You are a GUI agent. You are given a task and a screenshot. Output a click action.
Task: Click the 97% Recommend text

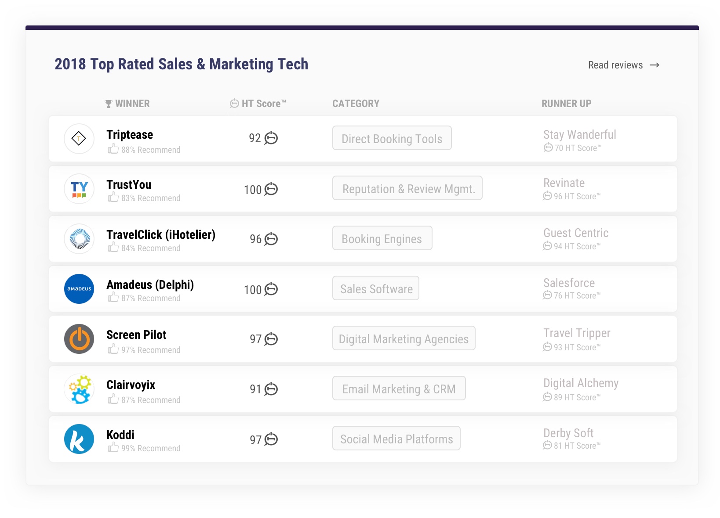[x=151, y=350]
